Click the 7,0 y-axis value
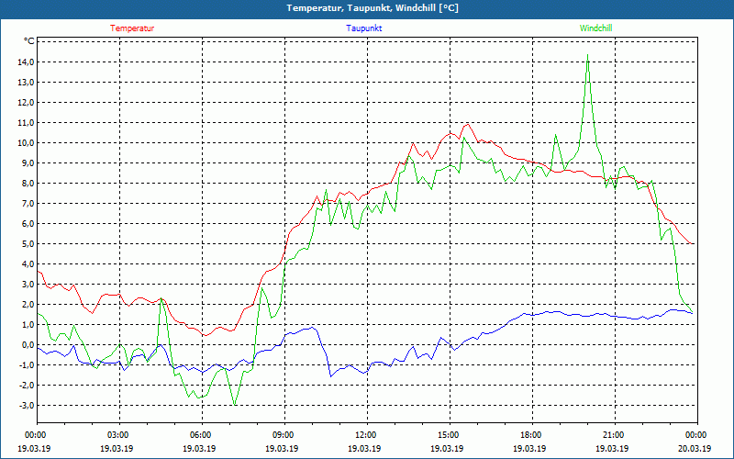Viewport: 734px width, 459px height. [28, 203]
